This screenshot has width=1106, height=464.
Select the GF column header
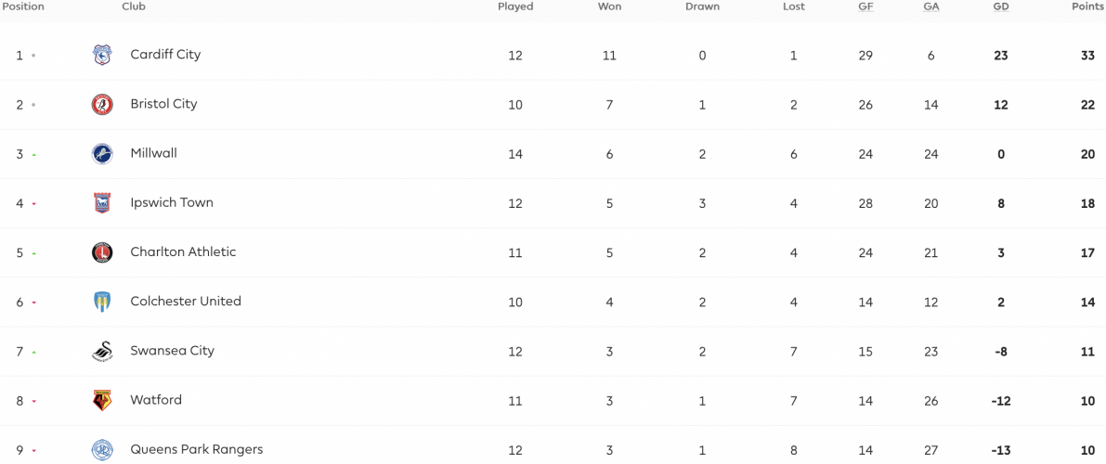tap(865, 6)
